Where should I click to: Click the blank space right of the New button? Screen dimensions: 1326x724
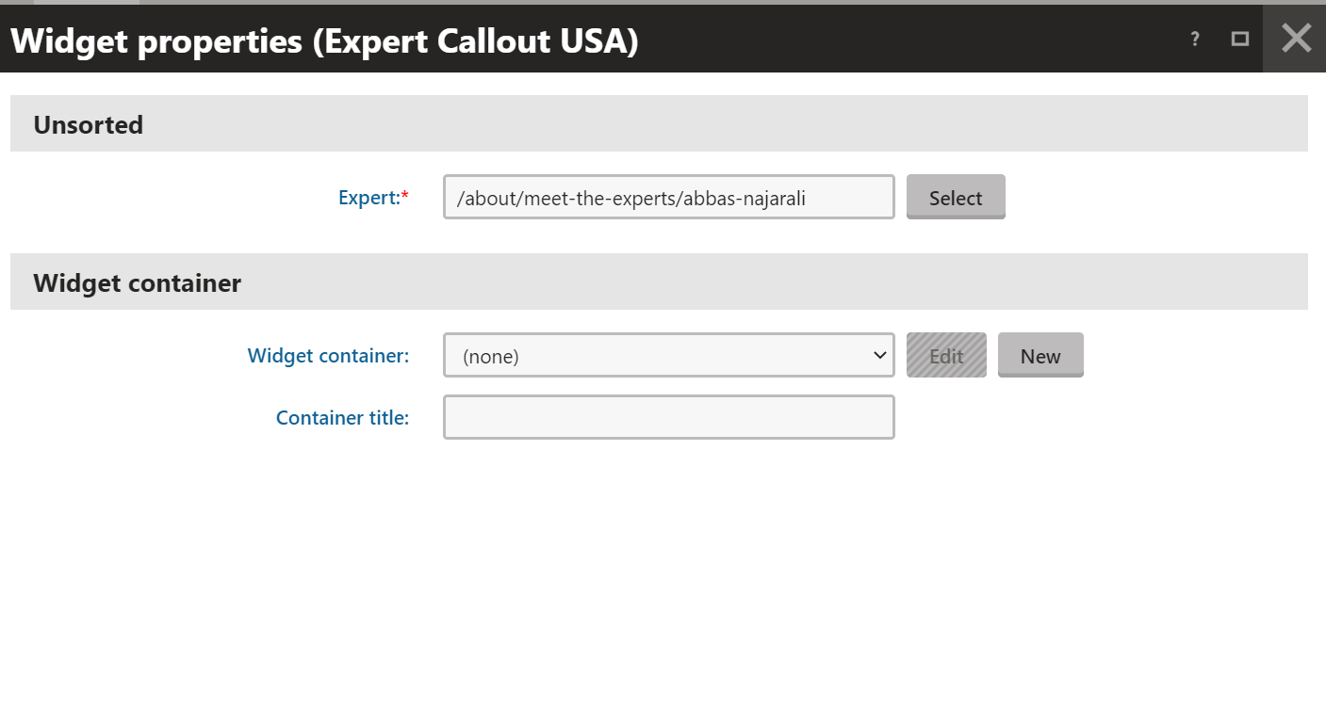click(1197, 356)
